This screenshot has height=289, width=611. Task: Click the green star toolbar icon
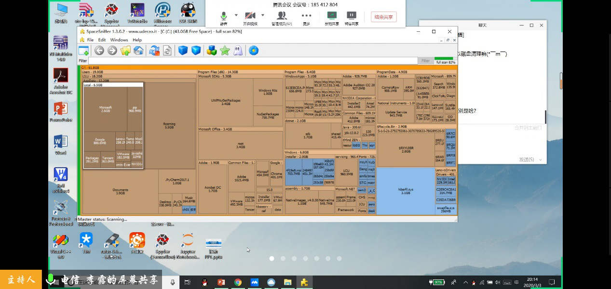coord(225,51)
